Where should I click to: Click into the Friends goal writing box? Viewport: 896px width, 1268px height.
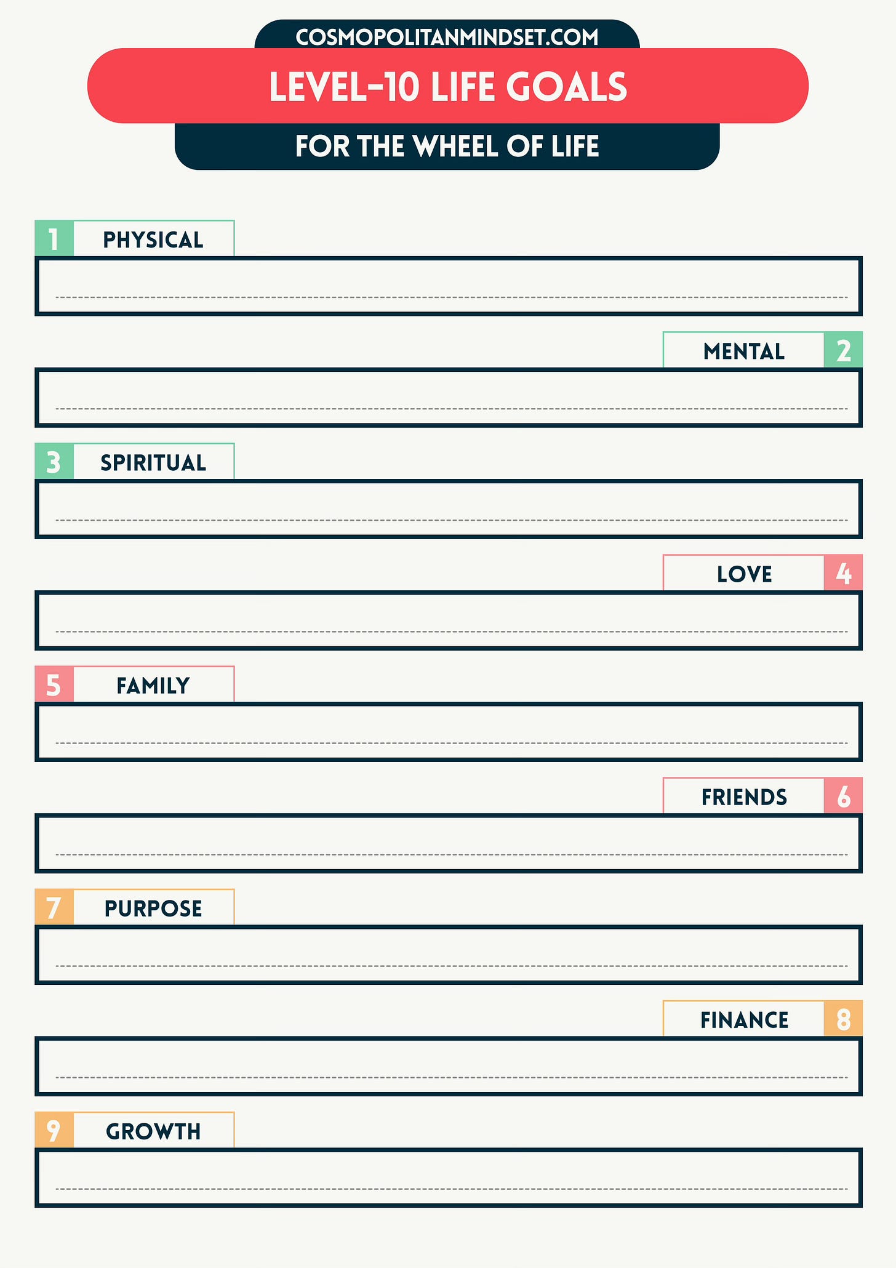click(449, 843)
